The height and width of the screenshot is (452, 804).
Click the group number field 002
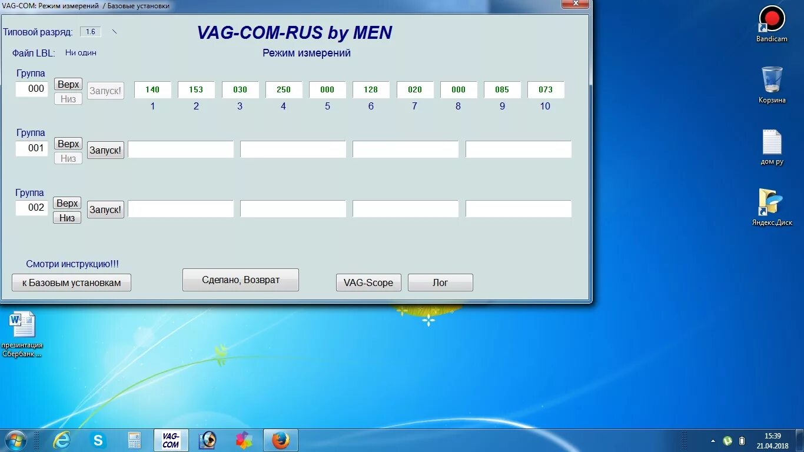[x=32, y=208]
